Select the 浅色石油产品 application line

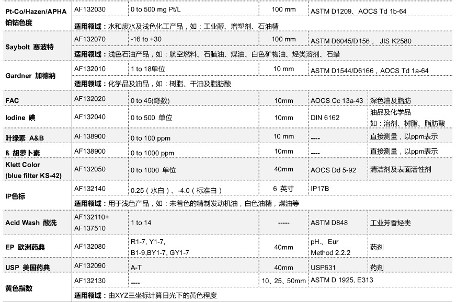click(x=207, y=54)
